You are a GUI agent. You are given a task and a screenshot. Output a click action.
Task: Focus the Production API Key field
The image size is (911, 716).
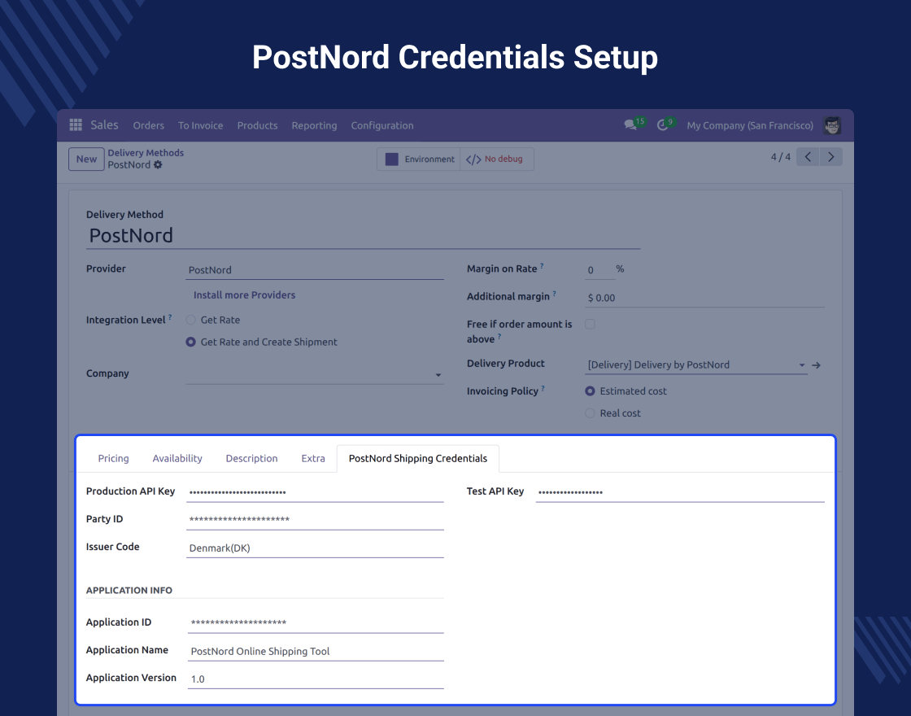point(315,491)
